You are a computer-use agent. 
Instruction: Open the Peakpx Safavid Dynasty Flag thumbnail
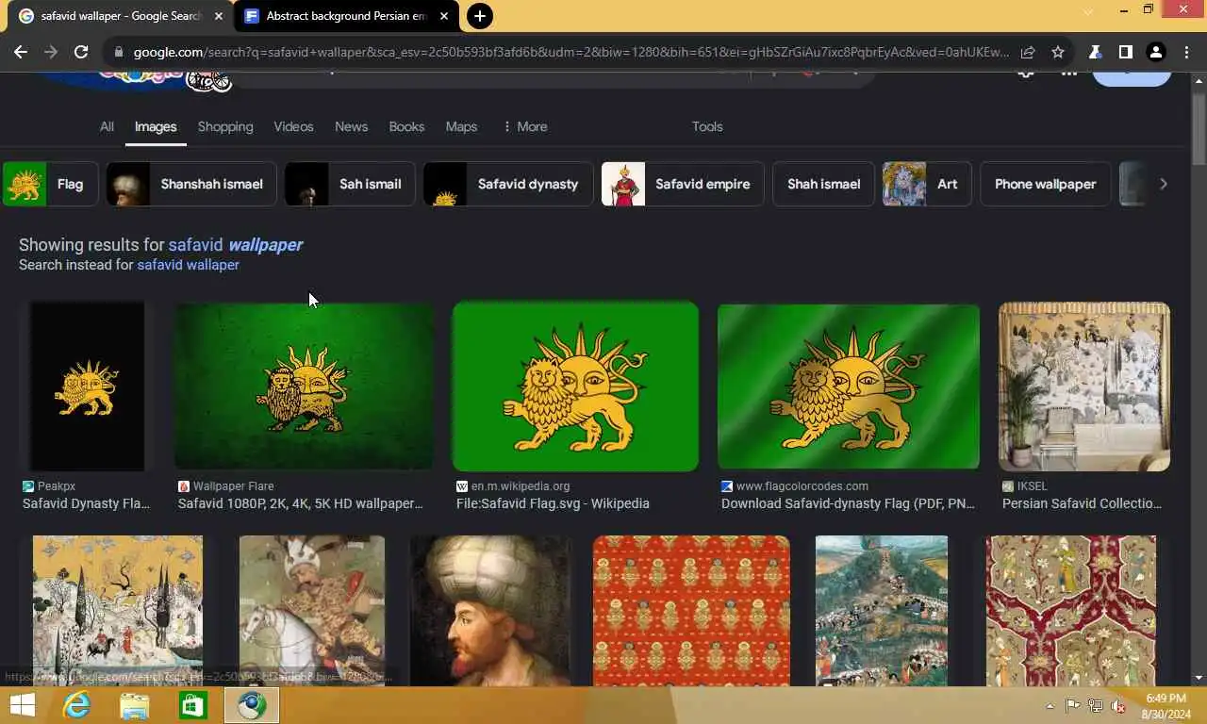[x=87, y=386]
